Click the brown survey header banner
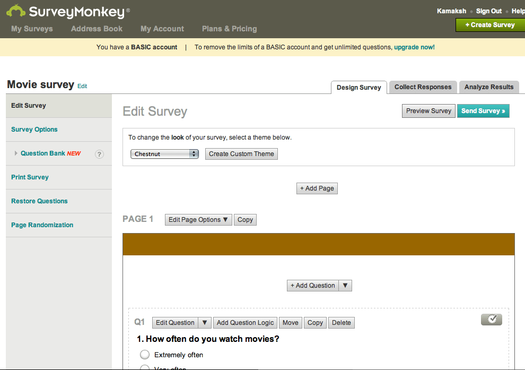Viewport: 525px width, 370px height. [x=319, y=244]
